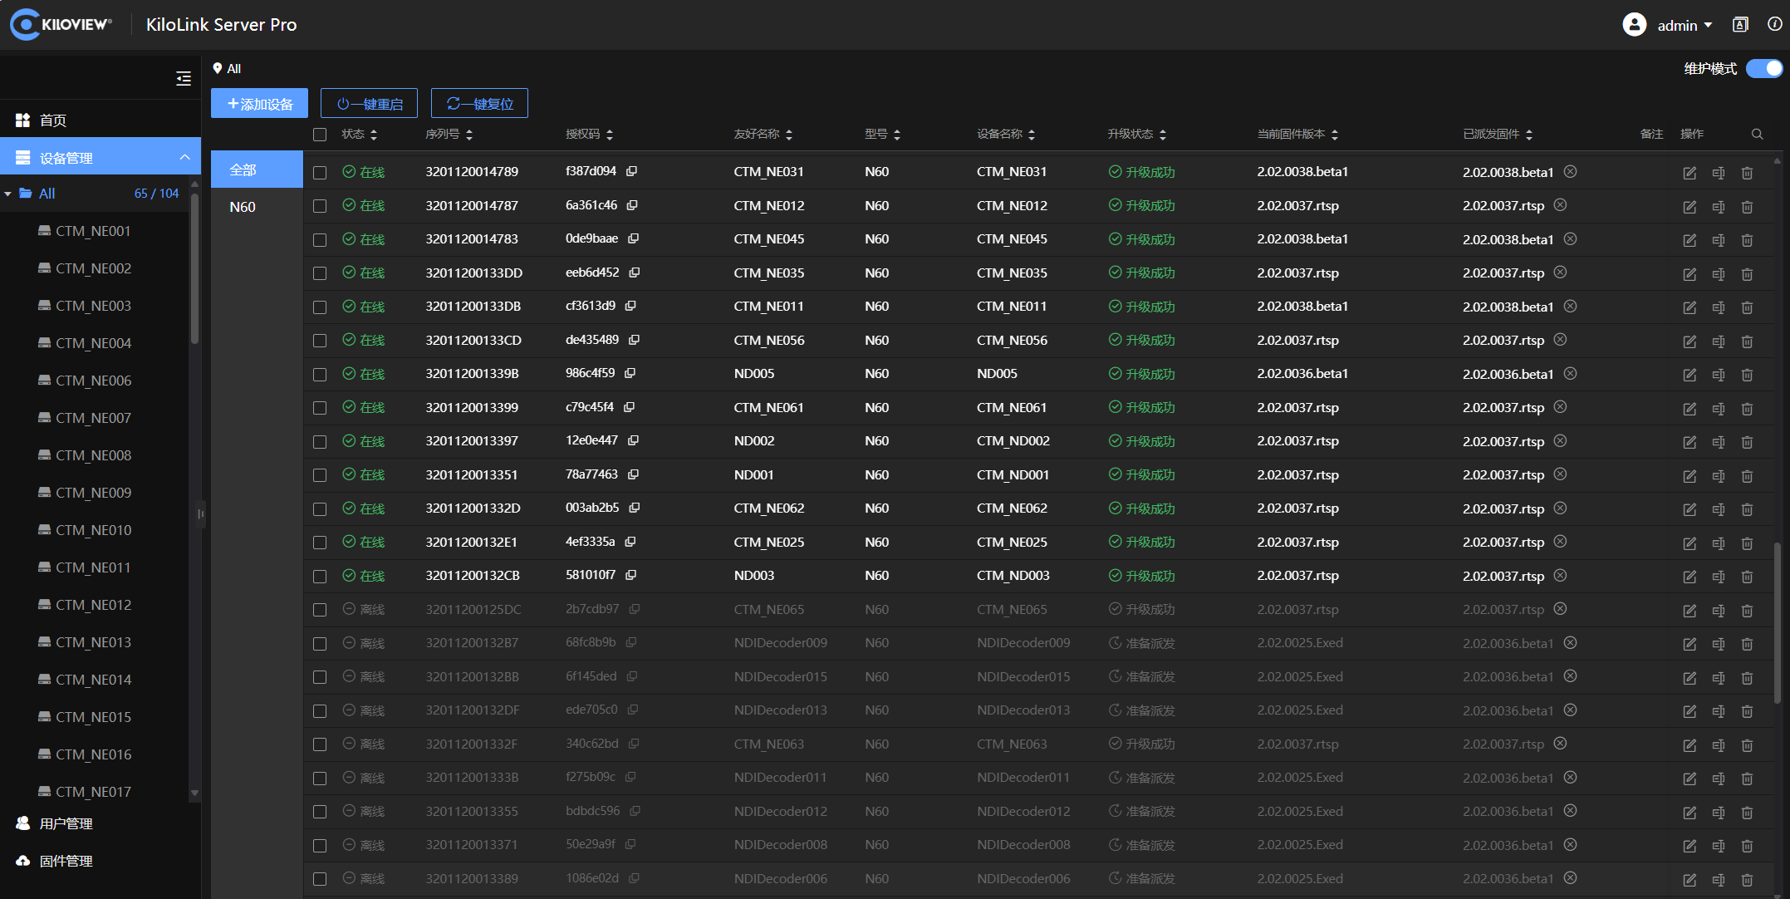Check the box for serial 32011200133DB
The width and height of the screenshot is (1790, 899).
coord(320,307)
